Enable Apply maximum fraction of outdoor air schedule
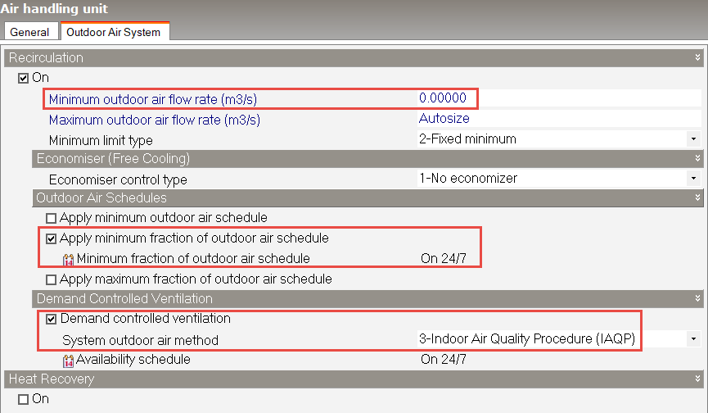Image resolution: width=708 pixels, height=413 pixels. pyautogui.click(x=52, y=279)
